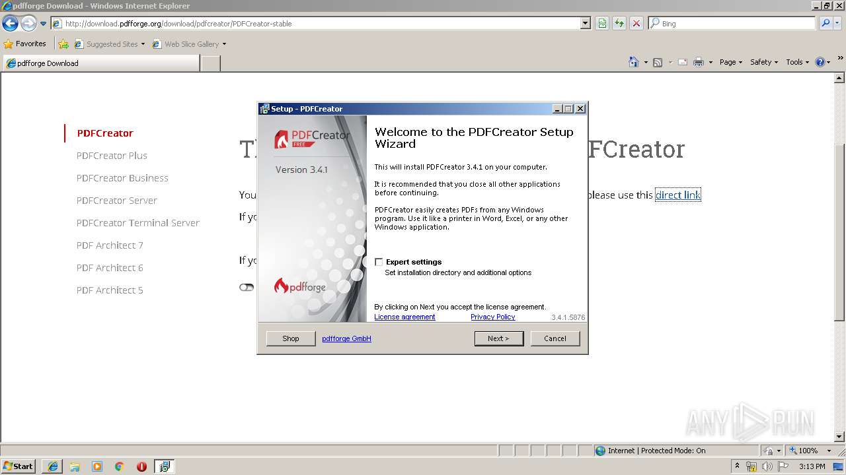Click the volume speaker tray icon

767,466
